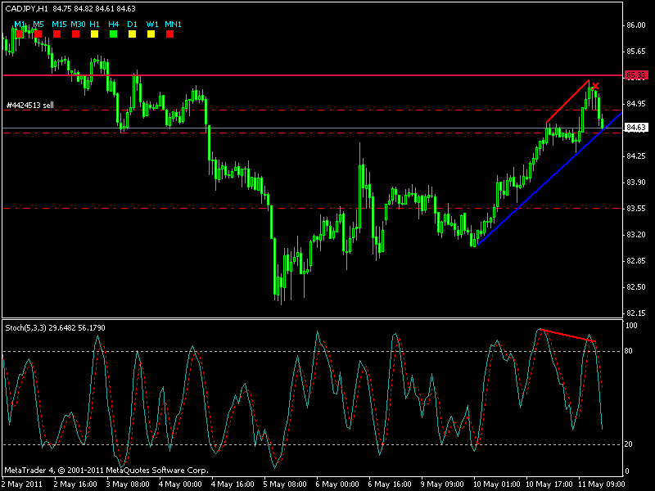Click the yellow W1 timeframe indicator square
This screenshot has width=655, height=491.
[151, 34]
